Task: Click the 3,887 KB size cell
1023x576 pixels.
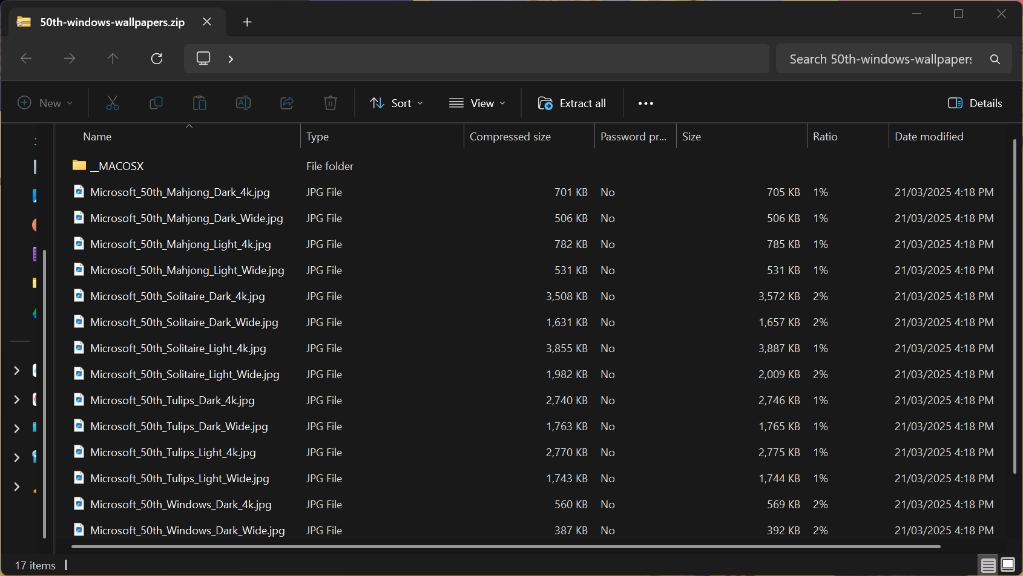Action: point(779,349)
